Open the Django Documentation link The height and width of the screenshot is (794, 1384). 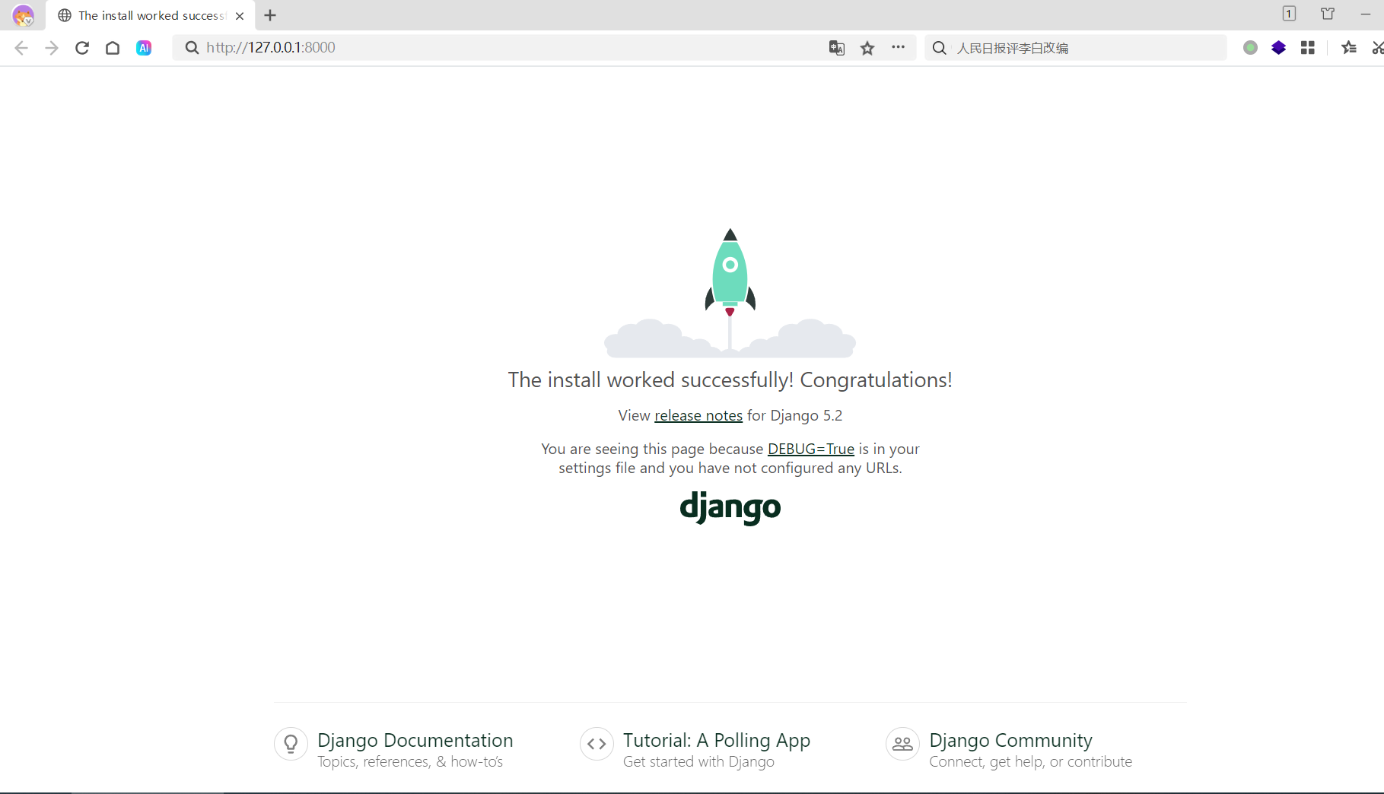415,741
